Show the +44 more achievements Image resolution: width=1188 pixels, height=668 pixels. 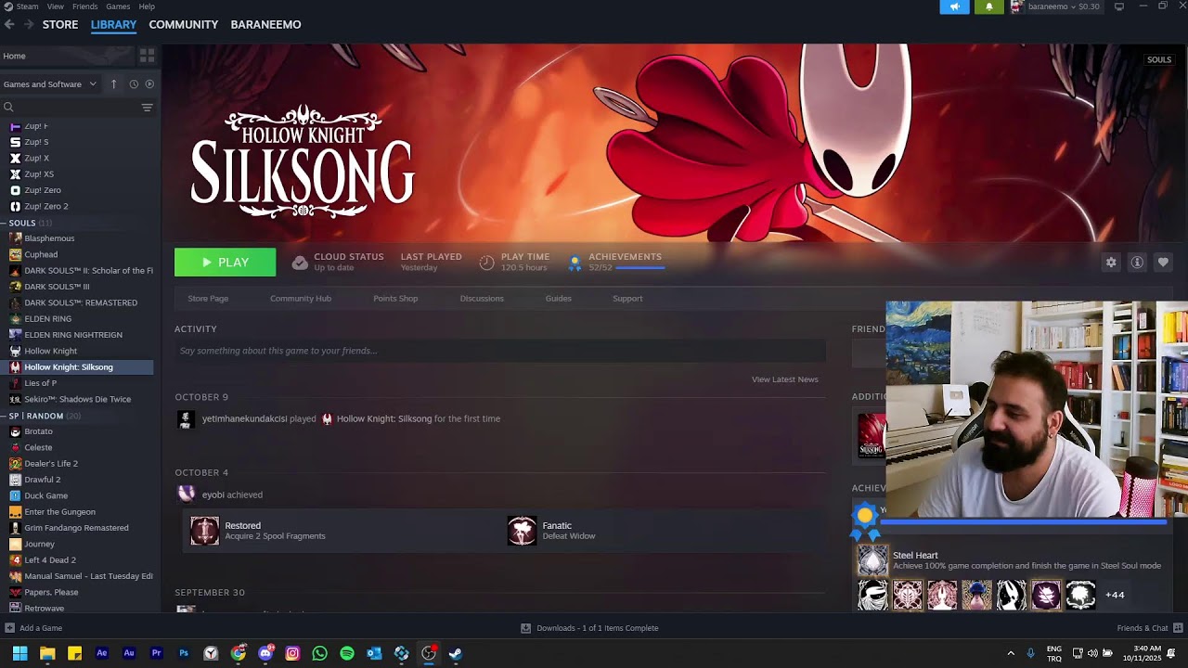tap(1115, 595)
